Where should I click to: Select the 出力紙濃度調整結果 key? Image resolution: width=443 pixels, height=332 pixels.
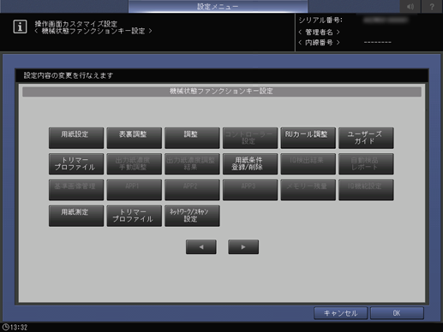[x=192, y=164]
